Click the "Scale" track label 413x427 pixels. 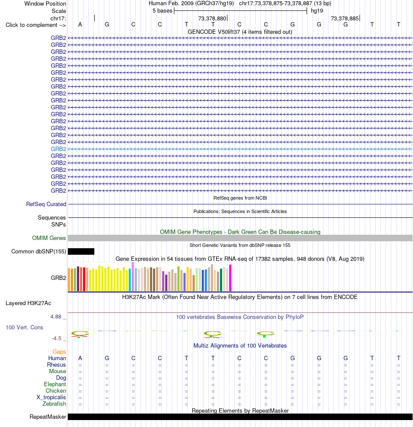click(59, 11)
